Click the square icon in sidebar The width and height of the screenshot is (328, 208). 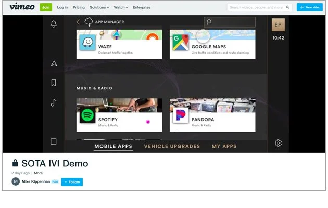54,141
